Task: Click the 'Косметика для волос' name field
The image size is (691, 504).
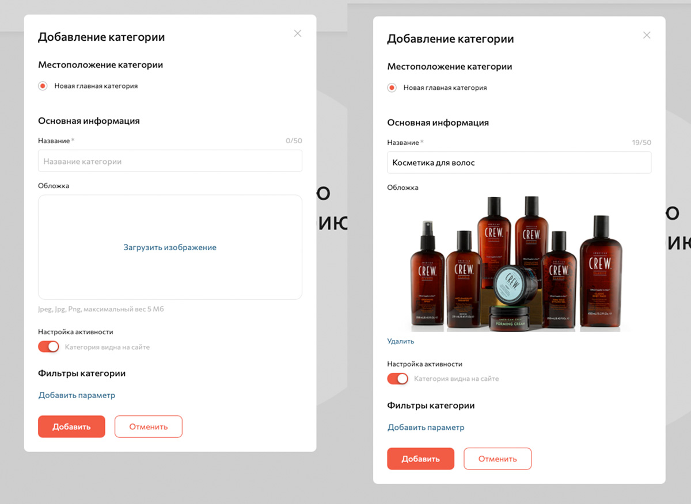Action: click(519, 162)
